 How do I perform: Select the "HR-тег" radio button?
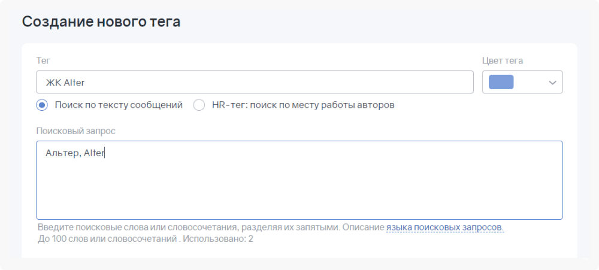(199, 105)
